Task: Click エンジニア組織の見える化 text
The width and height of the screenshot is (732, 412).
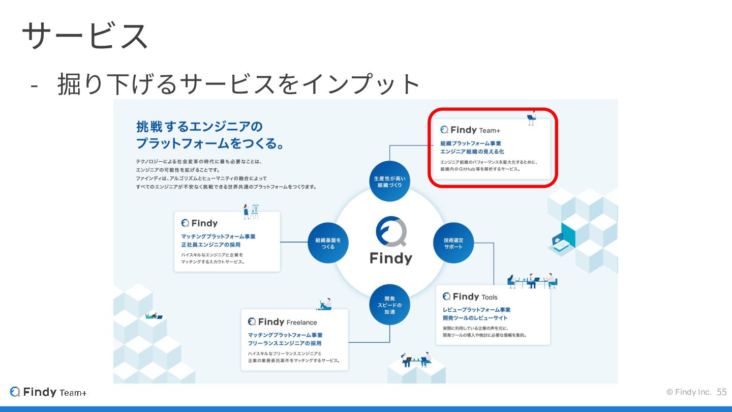Action: (472, 152)
